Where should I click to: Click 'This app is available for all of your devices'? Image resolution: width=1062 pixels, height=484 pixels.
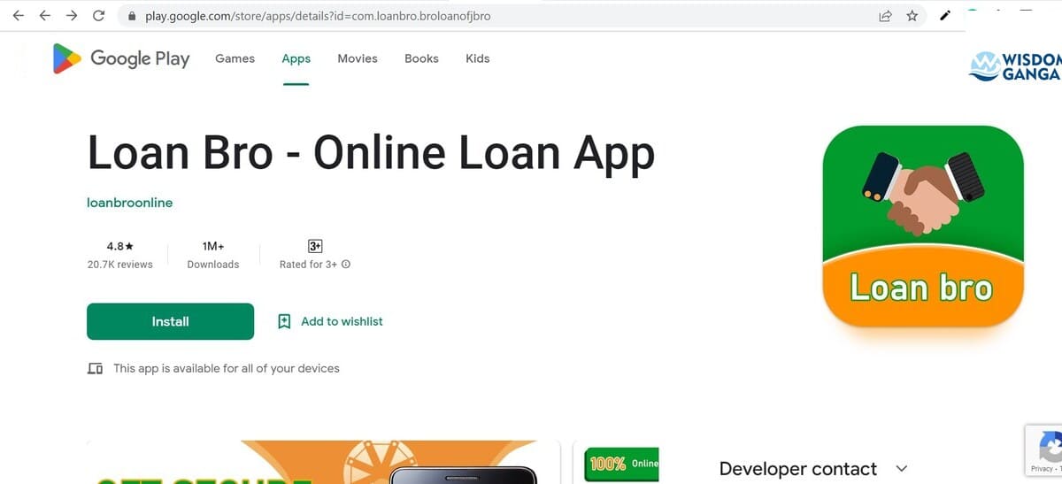227,368
